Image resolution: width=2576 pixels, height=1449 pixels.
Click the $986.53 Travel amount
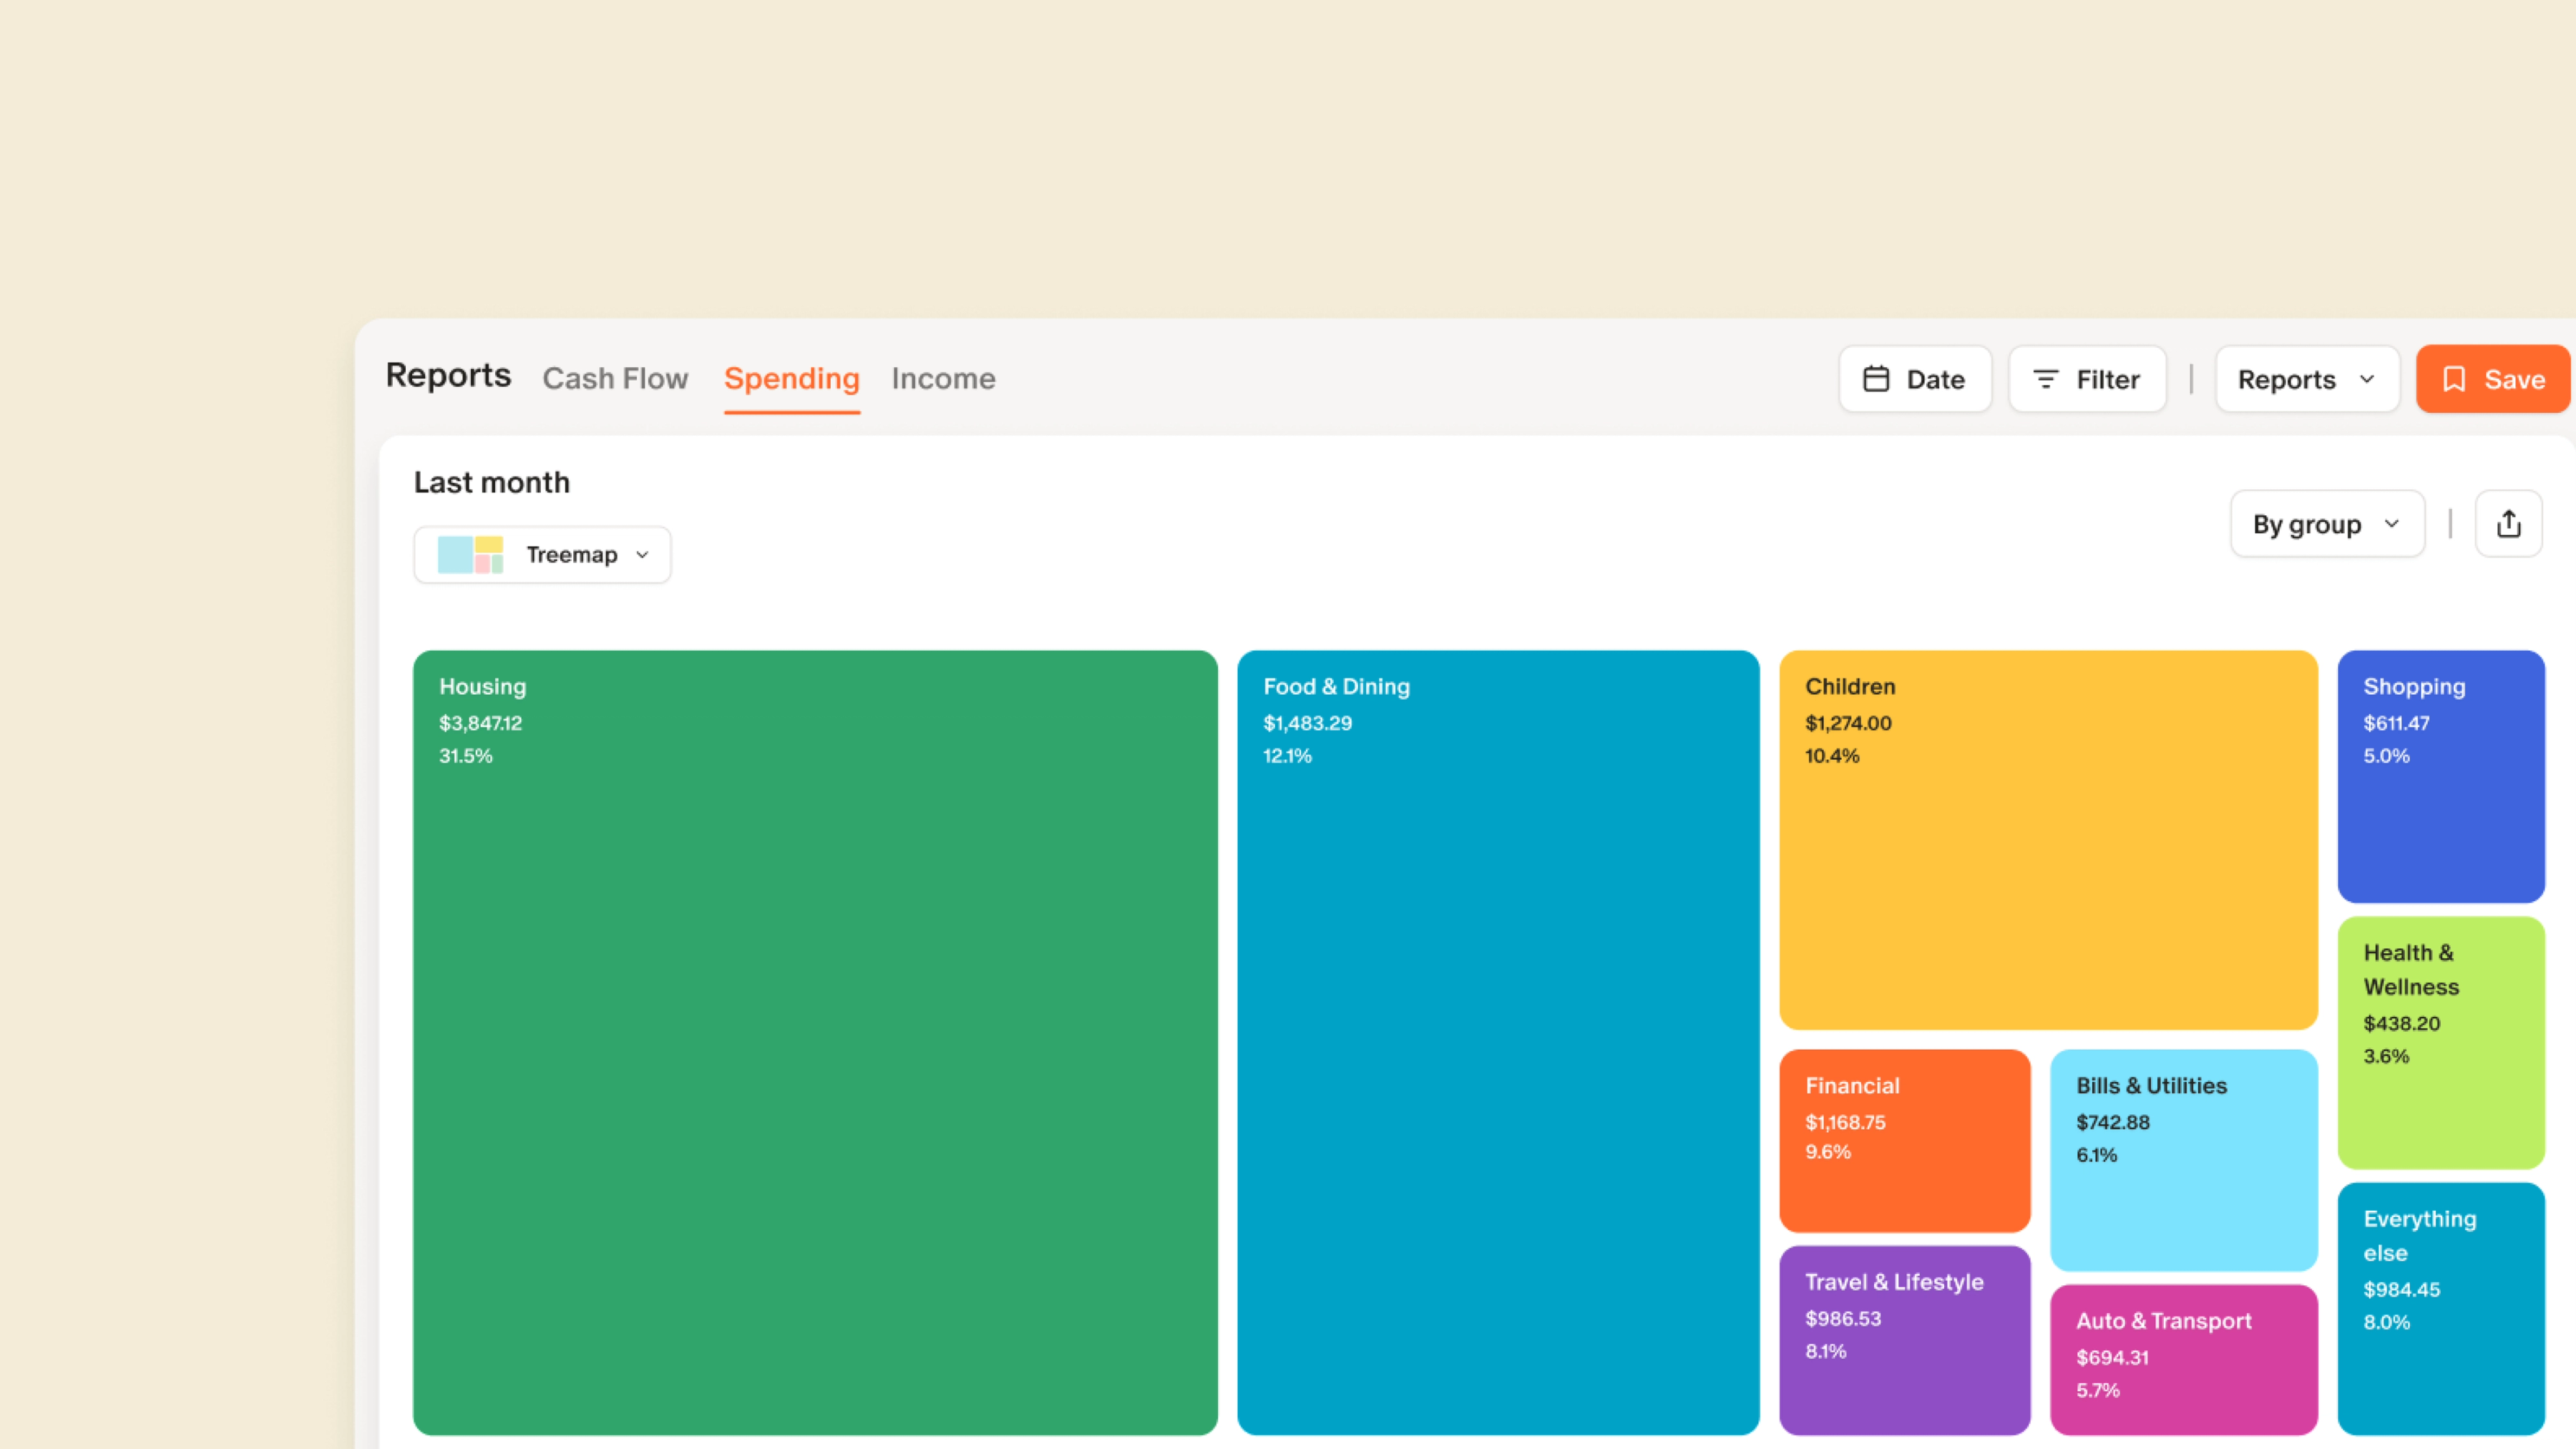point(1843,1318)
